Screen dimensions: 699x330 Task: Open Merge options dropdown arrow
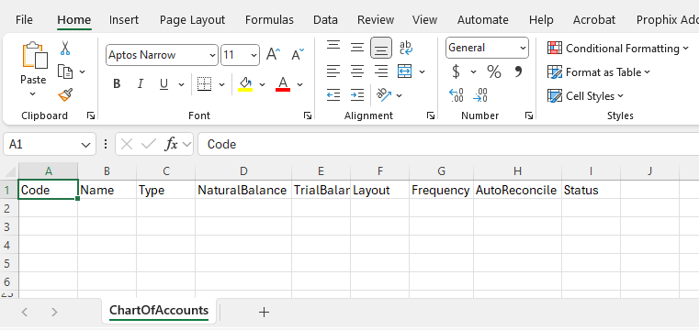tap(423, 71)
